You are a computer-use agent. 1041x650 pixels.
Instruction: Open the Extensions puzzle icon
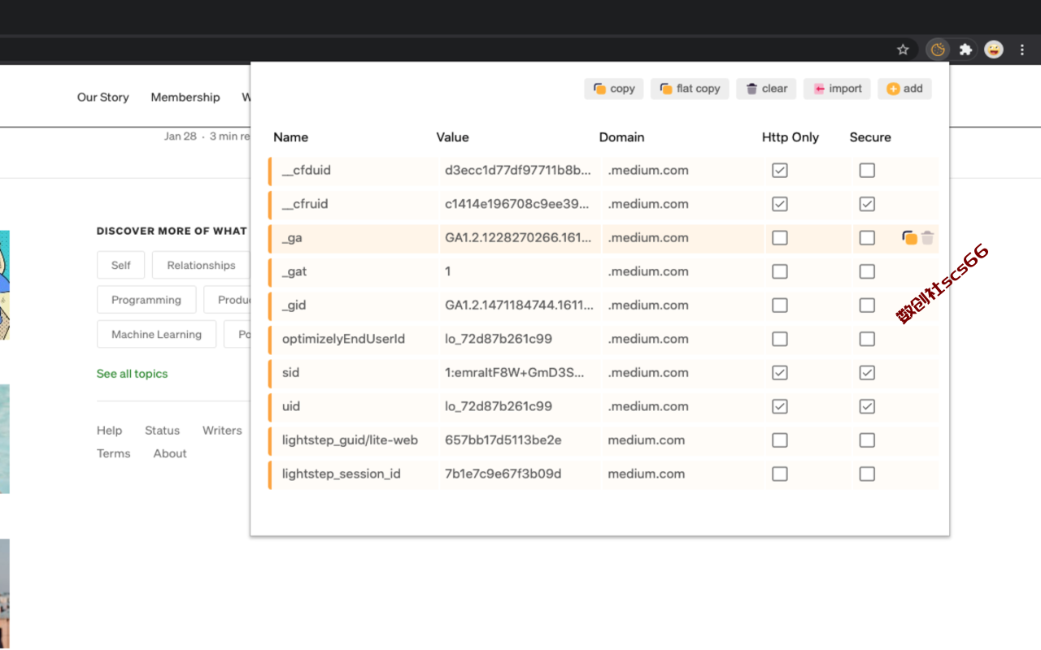tap(965, 50)
